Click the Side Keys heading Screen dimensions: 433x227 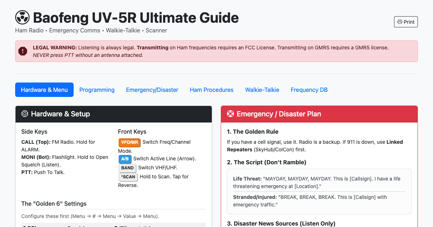pos(34,132)
